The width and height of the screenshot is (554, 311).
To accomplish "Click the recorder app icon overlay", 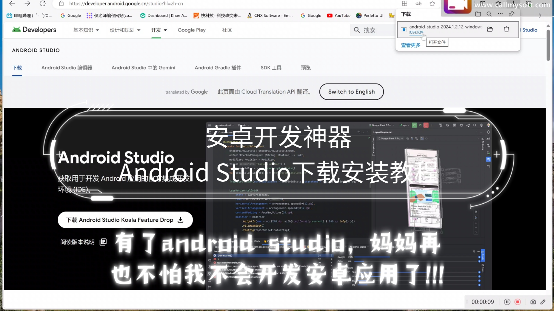I will point(457,6).
